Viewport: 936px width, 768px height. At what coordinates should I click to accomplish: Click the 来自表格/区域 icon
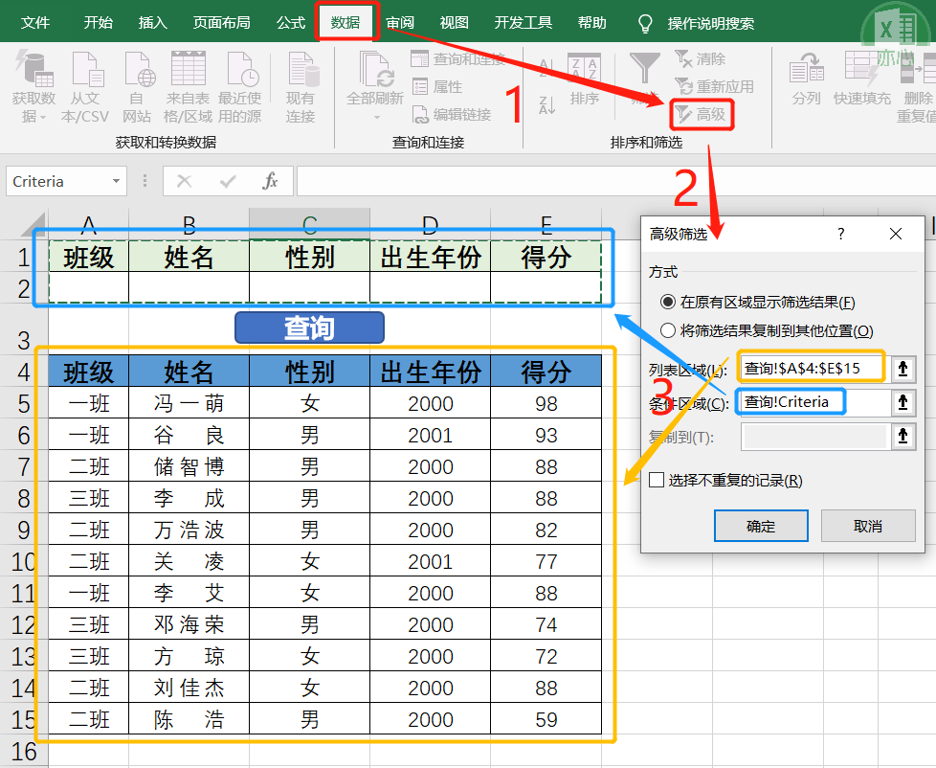(x=189, y=69)
